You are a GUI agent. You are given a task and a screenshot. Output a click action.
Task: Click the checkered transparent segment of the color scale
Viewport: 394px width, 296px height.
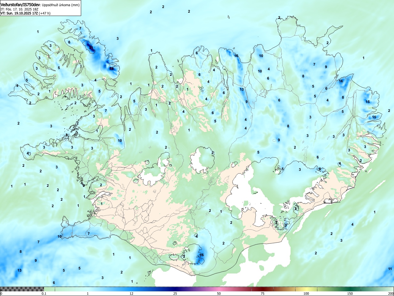(22, 289)
